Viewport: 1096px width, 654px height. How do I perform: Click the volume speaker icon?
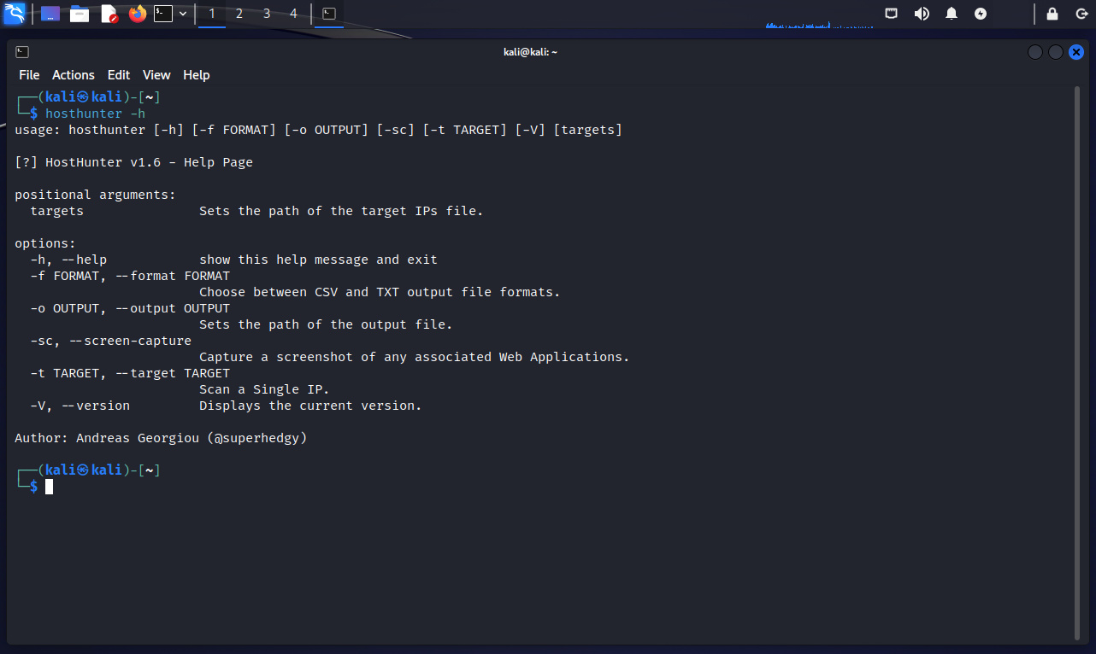(922, 14)
